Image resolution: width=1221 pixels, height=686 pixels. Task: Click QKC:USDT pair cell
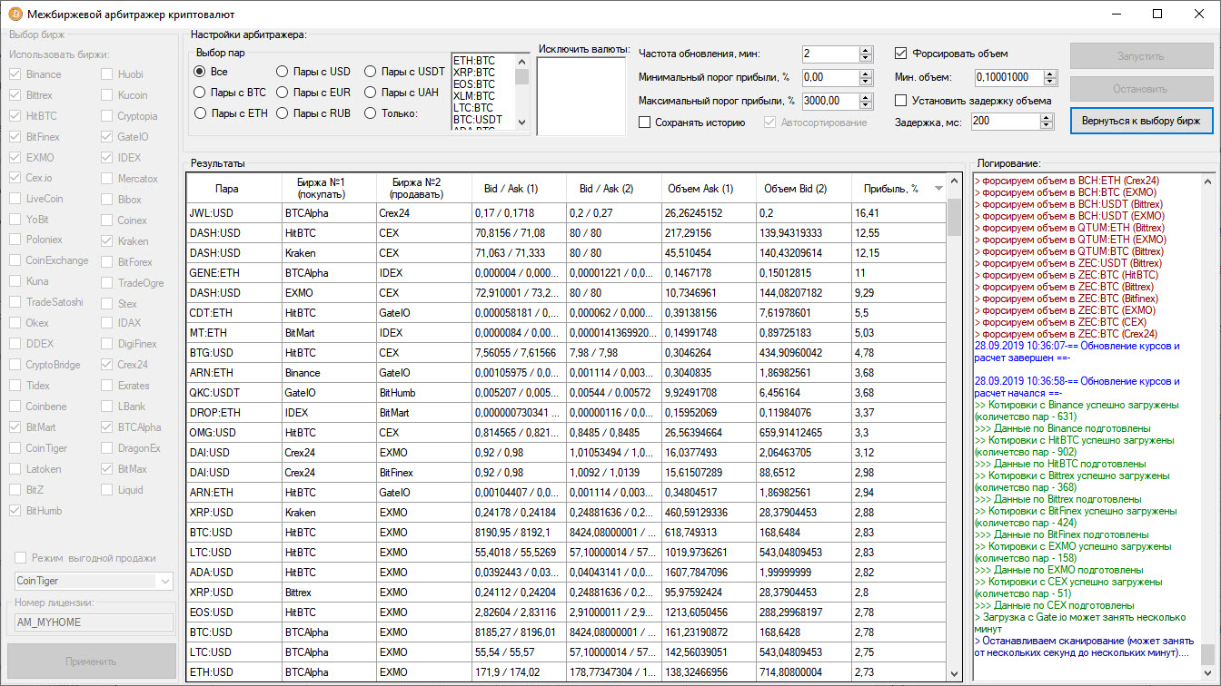point(234,393)
